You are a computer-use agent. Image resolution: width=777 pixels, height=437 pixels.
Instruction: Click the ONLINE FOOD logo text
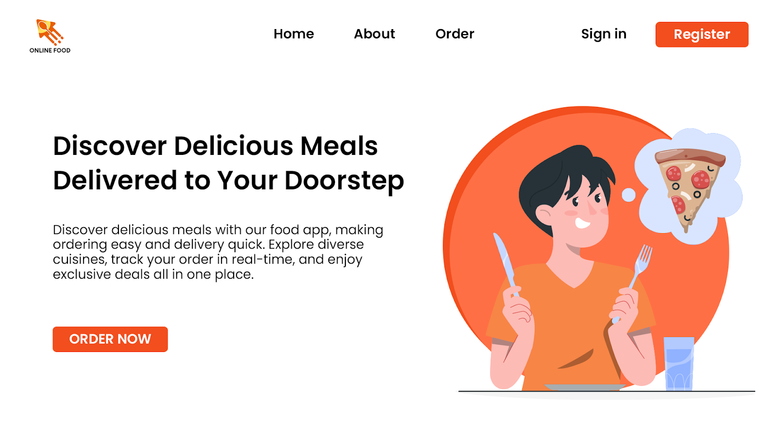[50, 50]
